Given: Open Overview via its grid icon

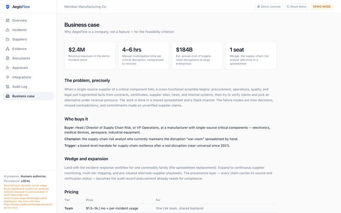Looking at the screenshot, I should 8,20.
